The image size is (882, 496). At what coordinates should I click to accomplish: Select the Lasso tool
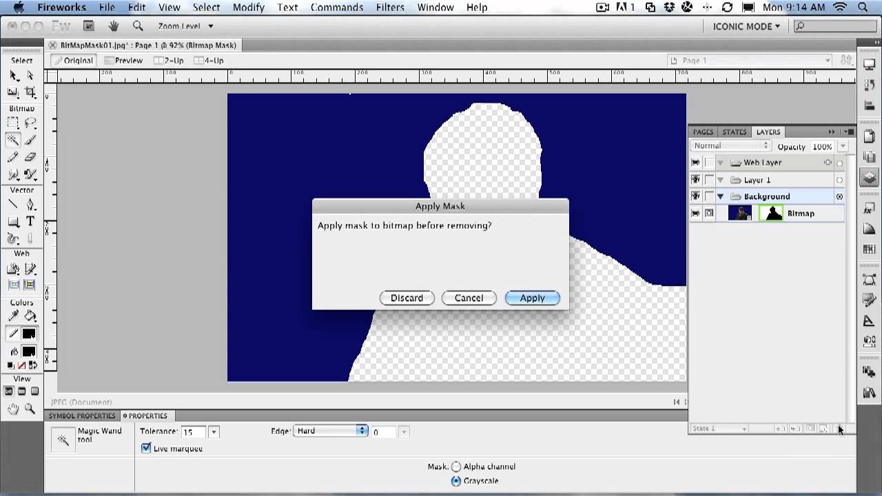pos(30,123)
